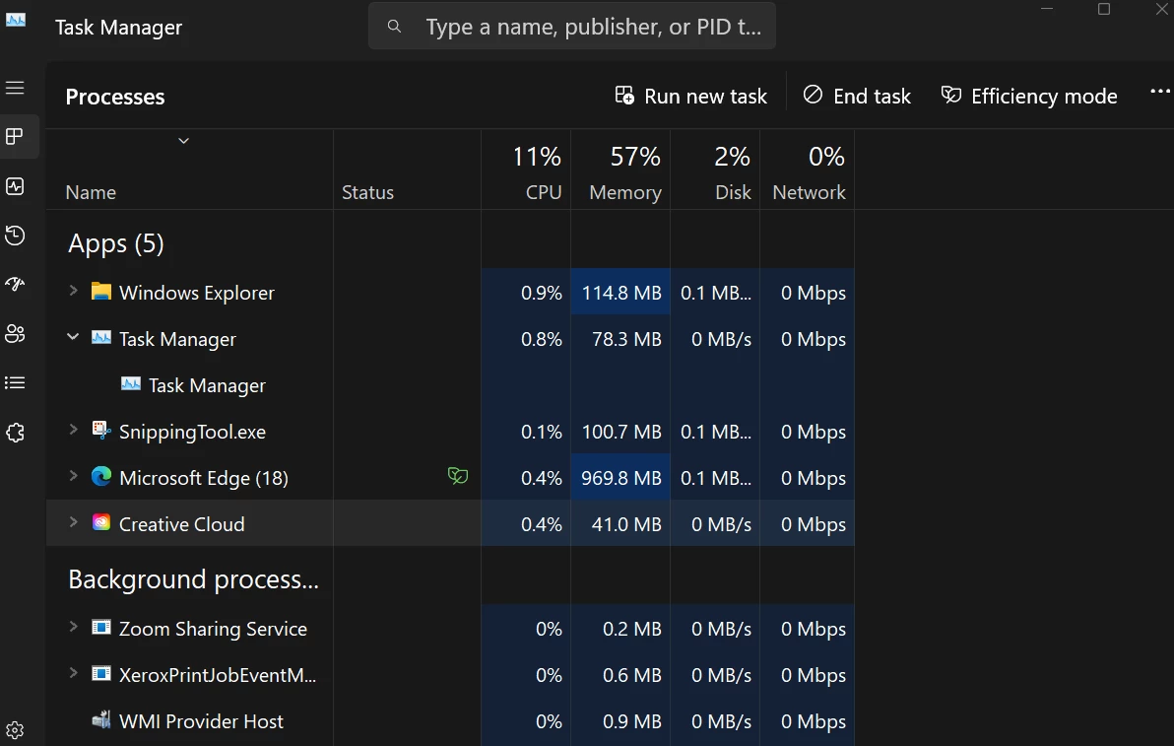The width and height of the screenshot is (1174, 746).
Task: Sort processes by Network column
Action: tap(808, 170)
